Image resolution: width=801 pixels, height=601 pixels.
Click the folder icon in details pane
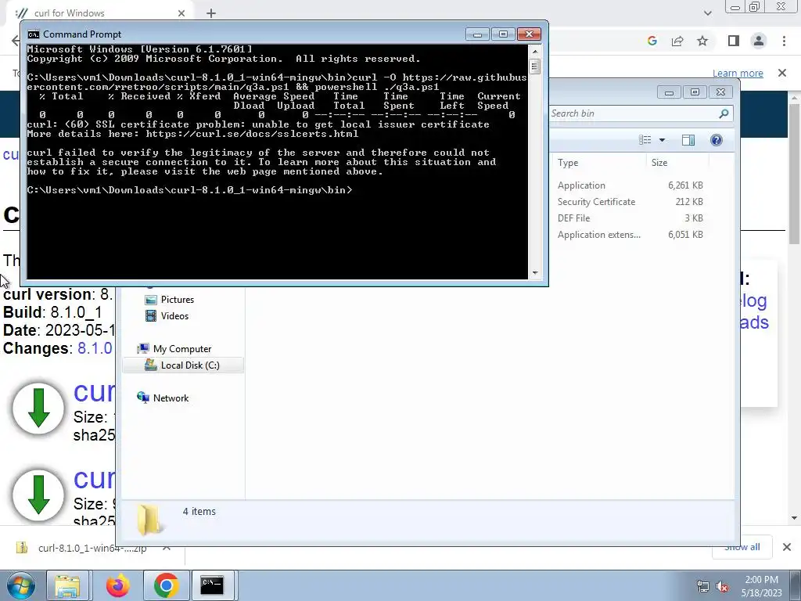149,520
